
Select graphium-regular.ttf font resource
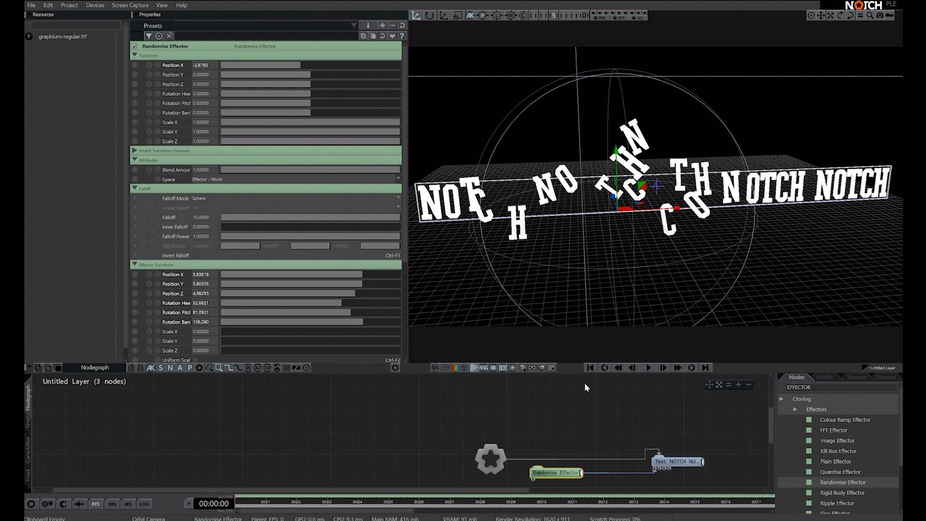[63, 36]
